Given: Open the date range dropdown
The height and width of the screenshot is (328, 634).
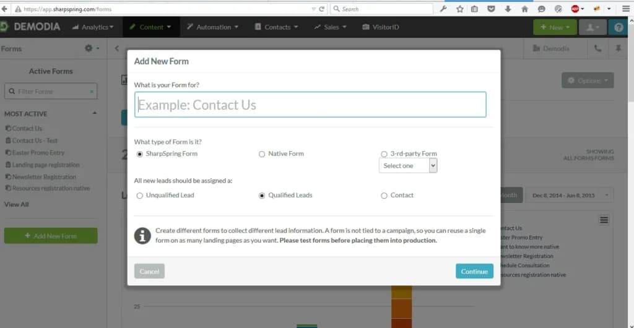Looking at the screenshot, I should [x=570, y=195].
